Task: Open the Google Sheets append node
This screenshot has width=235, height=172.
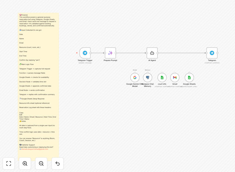Action: (189, 78)
